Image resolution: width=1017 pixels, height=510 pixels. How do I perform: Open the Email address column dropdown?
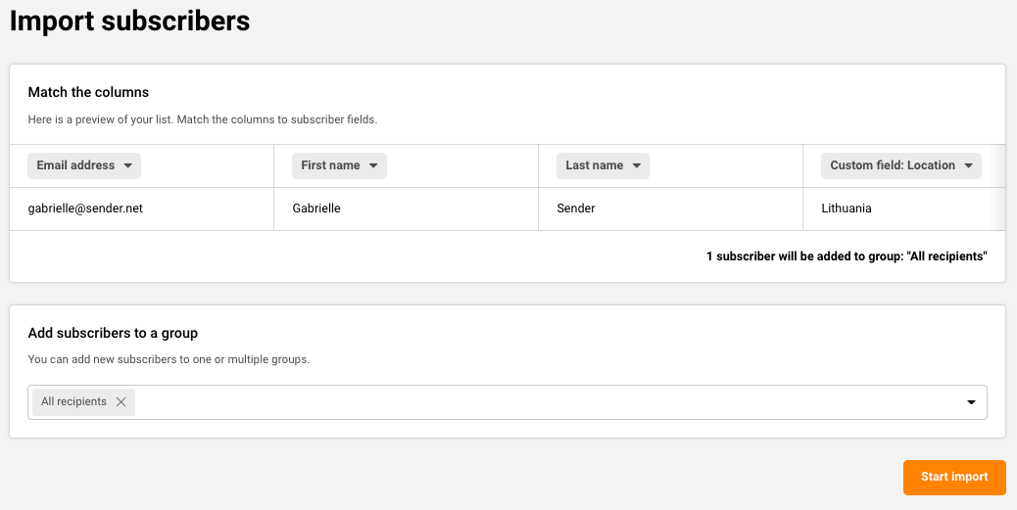coord(85,165)
